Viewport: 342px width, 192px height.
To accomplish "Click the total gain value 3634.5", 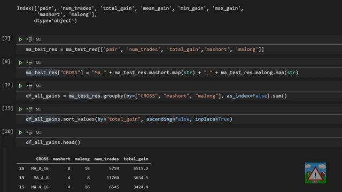I will pos(141,178).
